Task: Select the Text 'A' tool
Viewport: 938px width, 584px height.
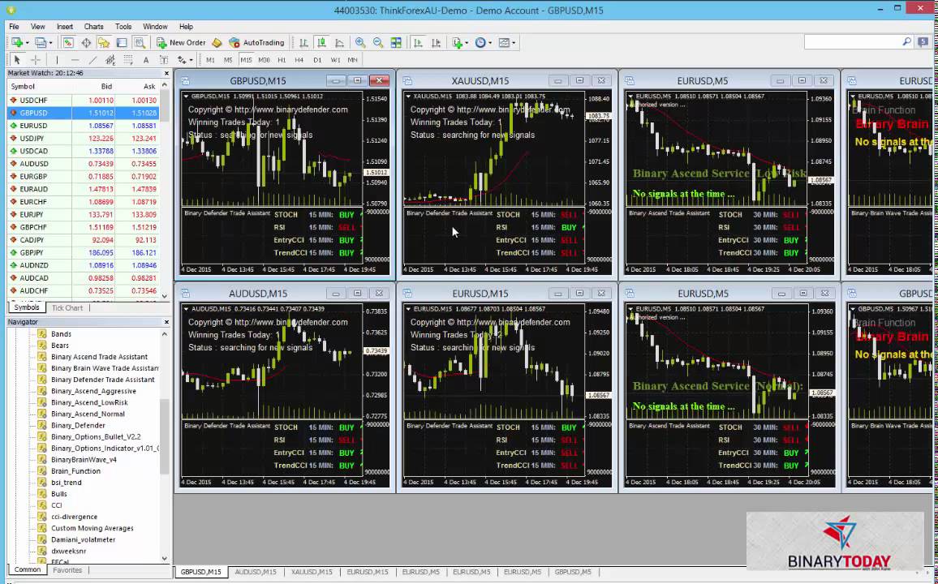Action: tap(146, 60)
